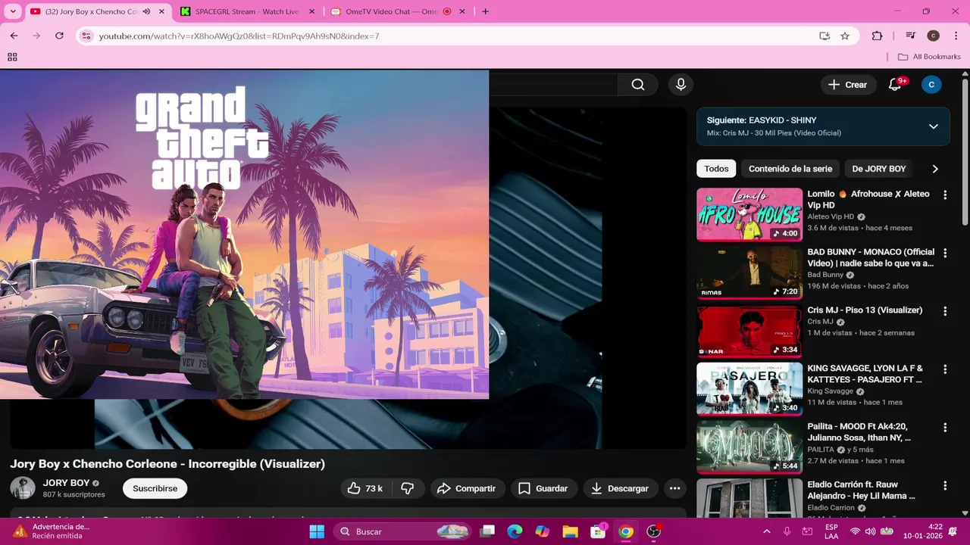Click the Descargar button
Viewport: 970px width, 545px height.
pyautogui.click(x=620, y=488)
